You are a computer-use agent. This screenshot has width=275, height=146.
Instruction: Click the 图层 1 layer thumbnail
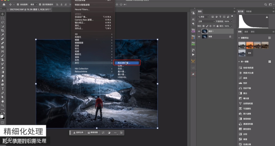204,31
